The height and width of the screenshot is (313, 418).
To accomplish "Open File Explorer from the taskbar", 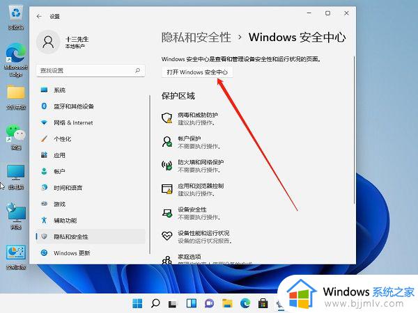I will point(226,303).
